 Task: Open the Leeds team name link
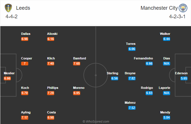coord(23,8)
